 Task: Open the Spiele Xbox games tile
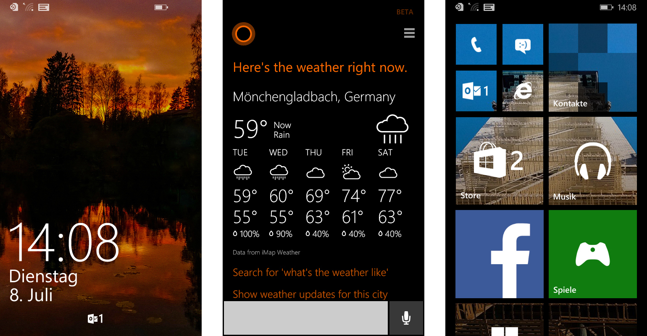[x=593, y=254]
